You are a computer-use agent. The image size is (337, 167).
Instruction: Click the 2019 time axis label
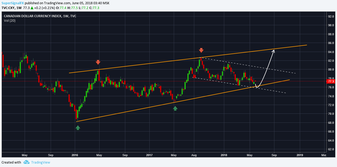(300, 155)
